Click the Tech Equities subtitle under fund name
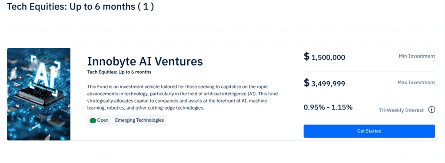The height and width of the screenshot is (163, 445). coord(119,72)
